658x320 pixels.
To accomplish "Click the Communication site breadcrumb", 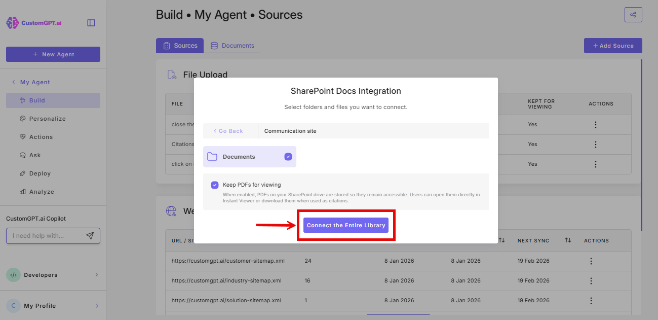I will pos(290,131).
